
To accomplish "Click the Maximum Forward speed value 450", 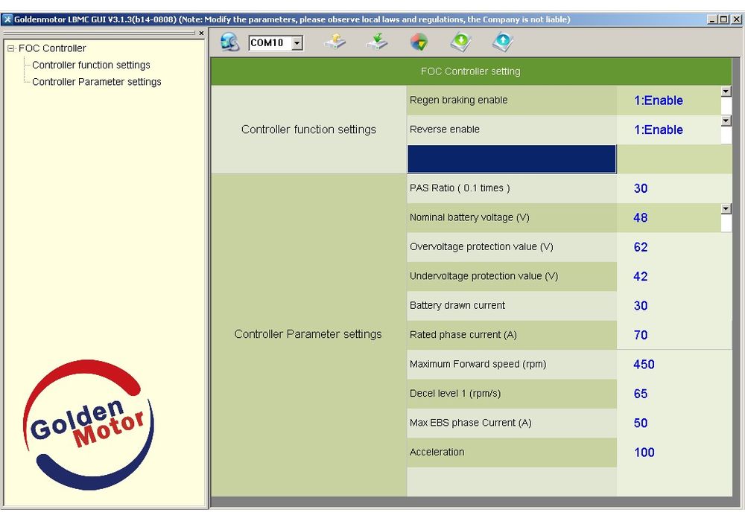I will click(644, 364).
